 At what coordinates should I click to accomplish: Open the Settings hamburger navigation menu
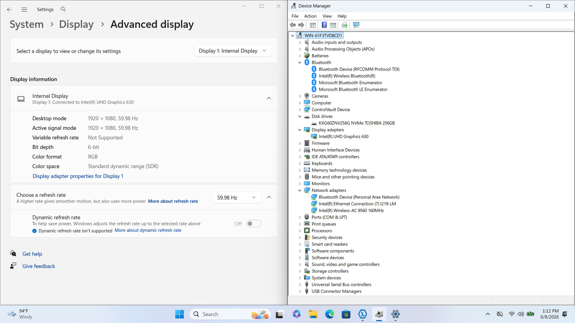click(24, 9)
